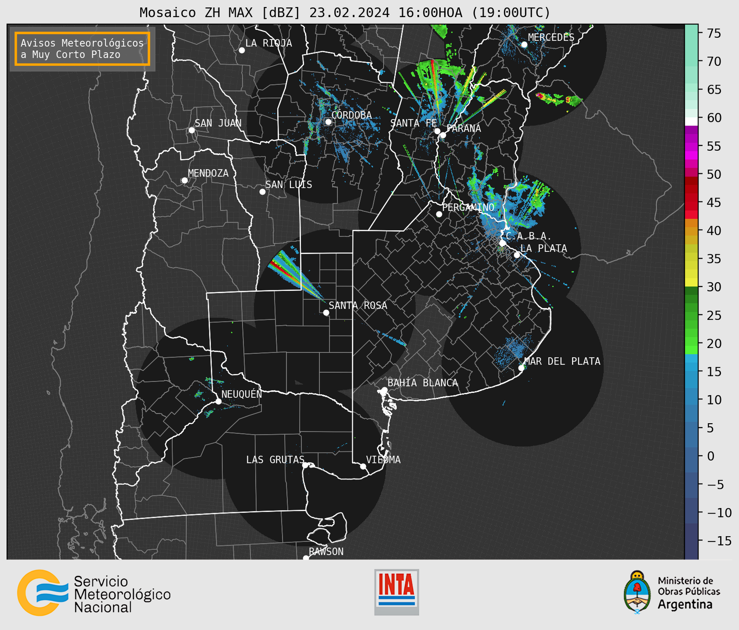This screenshot has height=630, width=739.
Task: Click the LAS GRUTAS label text
Action: pyautogui.click(x=275, y=460)
